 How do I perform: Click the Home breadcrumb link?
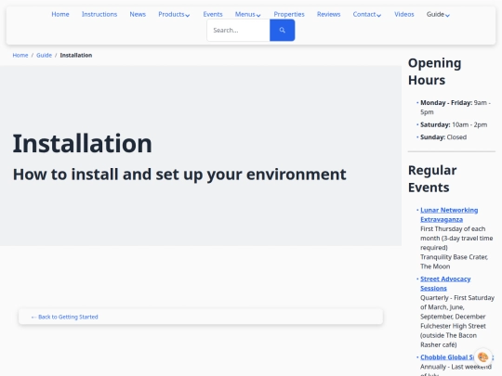(x=20, y=55)
